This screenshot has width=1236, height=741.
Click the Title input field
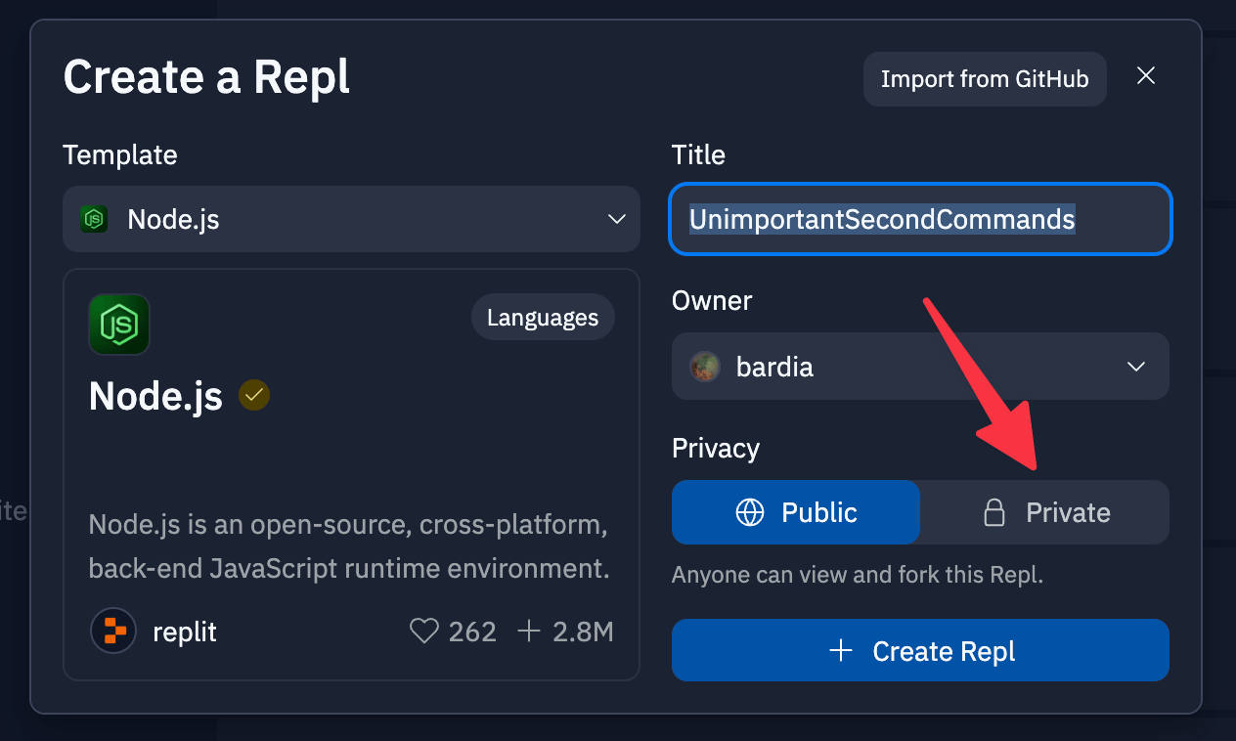click(920, 219)
